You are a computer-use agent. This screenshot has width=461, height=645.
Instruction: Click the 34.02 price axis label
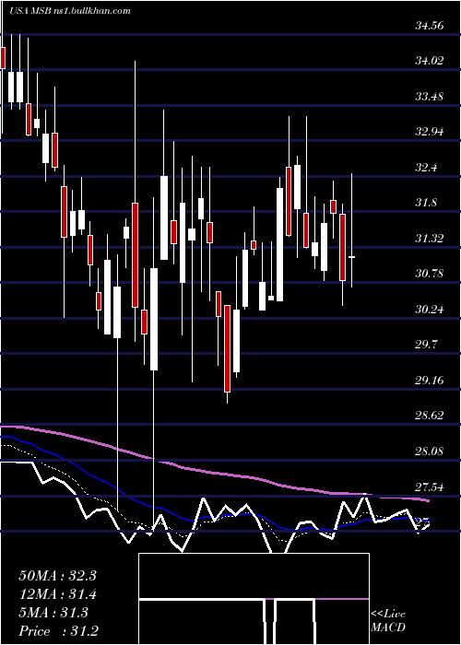[430, 61]
